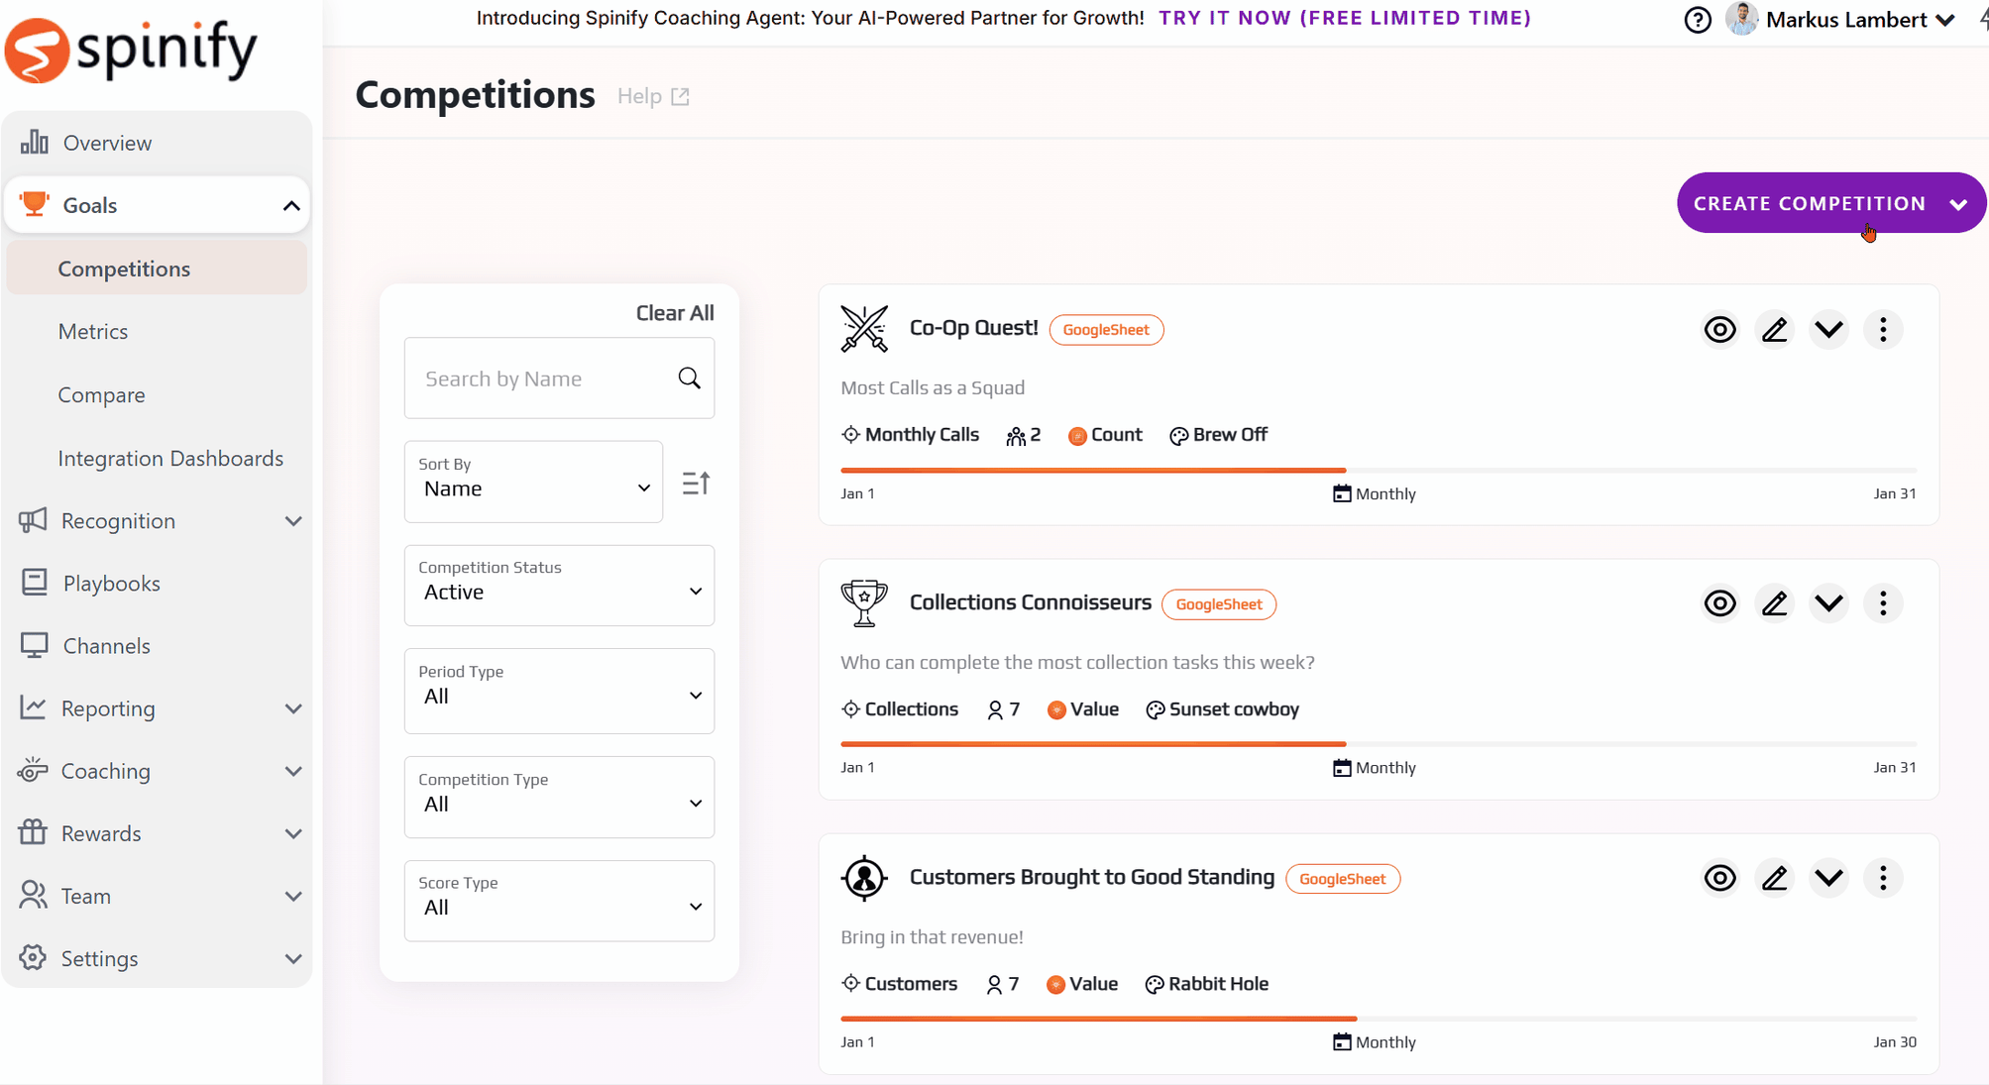The image size is (1989, 1085).
Task: Open the Competition Status dropdown
Action: pos(559,585)
